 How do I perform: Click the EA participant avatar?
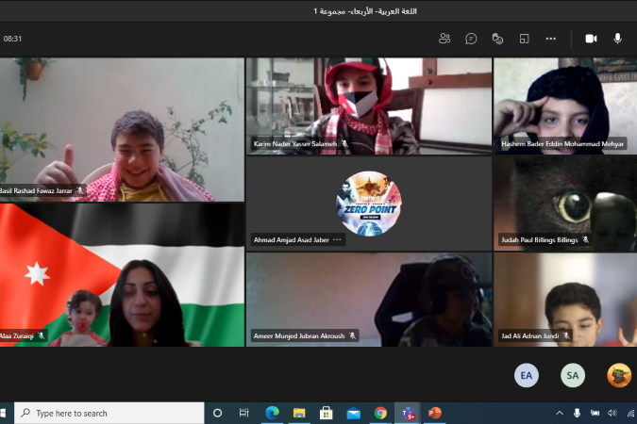pos(527,375)
